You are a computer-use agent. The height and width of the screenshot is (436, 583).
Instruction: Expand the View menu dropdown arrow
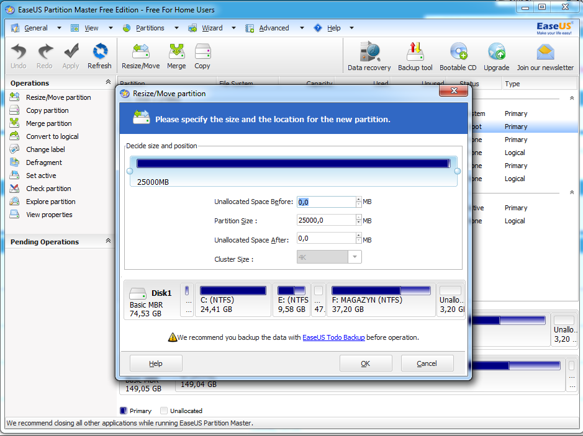point(111,28)
